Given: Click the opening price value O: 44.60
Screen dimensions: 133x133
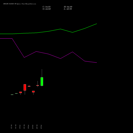Looking at the screenshot, I should [x=47, y=9].
